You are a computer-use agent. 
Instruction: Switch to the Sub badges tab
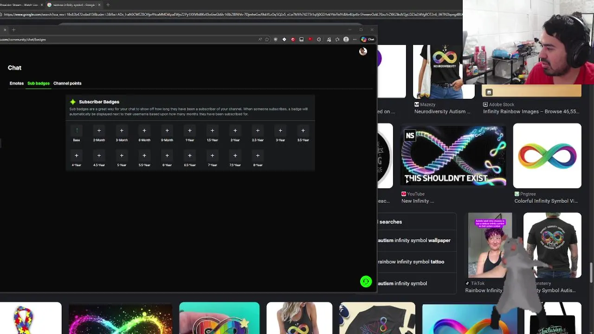click(x=39, y=83)
